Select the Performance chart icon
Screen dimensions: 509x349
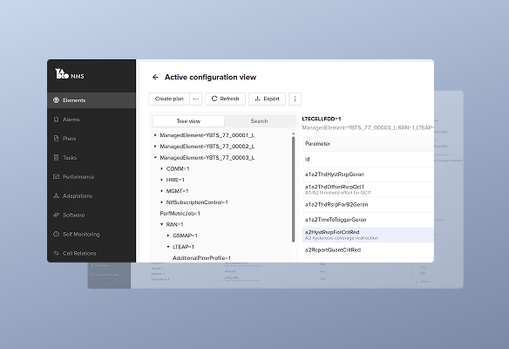click(x=56, y=177)
